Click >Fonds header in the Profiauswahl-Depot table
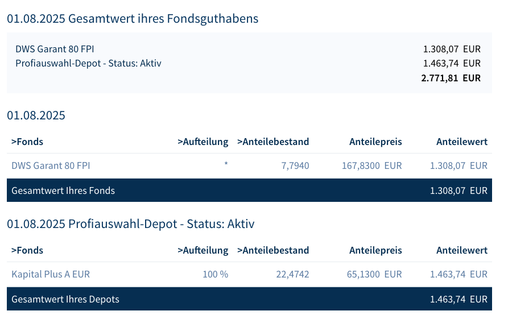This screenshot has width=508, height=319. (x=27, y=250)
